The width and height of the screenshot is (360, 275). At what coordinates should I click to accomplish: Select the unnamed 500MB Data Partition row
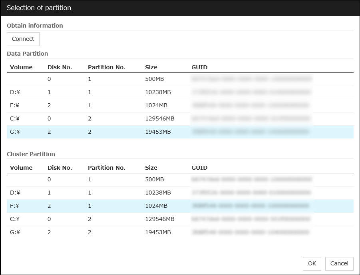click(x=80, y=79)
